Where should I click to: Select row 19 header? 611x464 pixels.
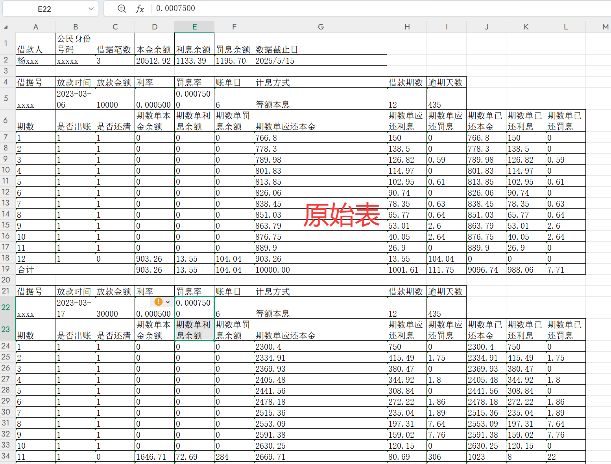tap(6, 269)
